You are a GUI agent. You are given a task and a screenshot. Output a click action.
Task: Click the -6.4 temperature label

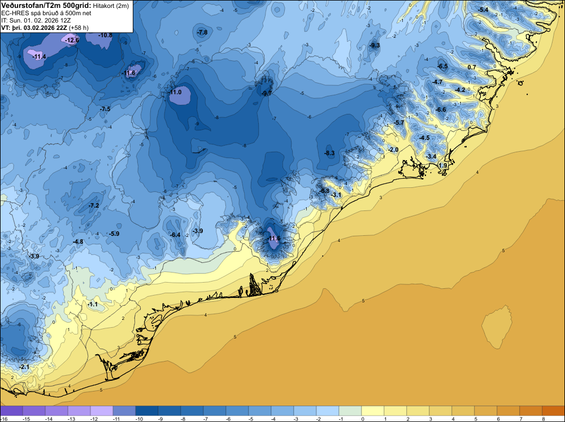(175, 235)
